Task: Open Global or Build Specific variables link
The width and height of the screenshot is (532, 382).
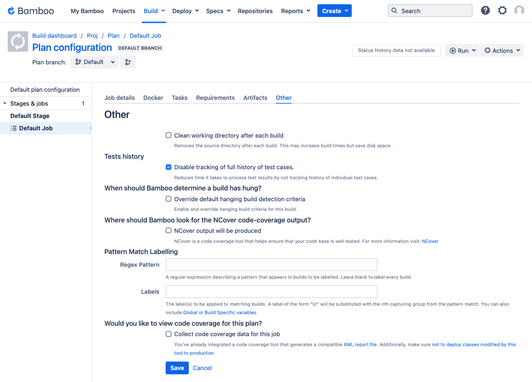Action: 220,313
